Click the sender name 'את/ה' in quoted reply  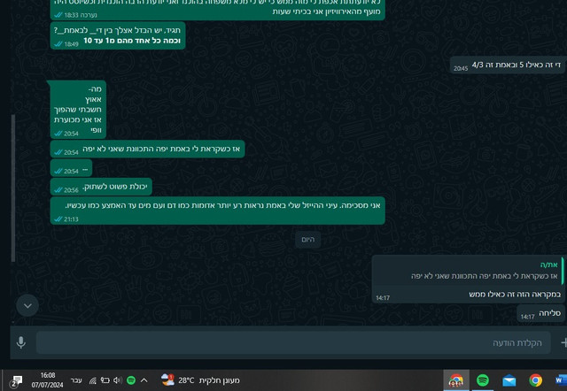tap(549, 264)
